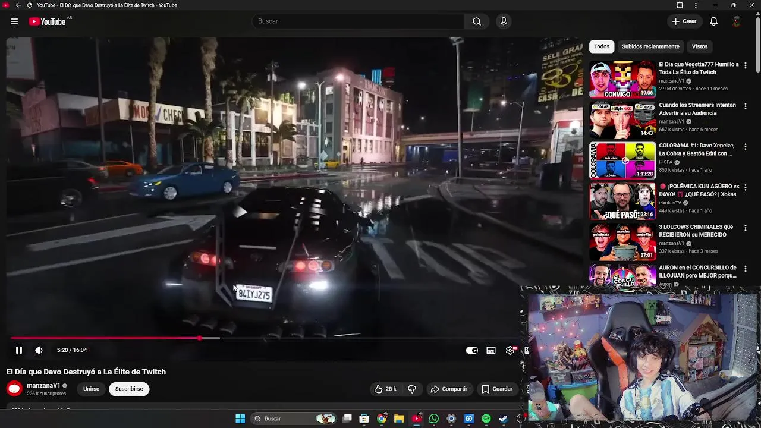Viewport: 761px width, 428px height.
Task: Open 'AURON en el CONCURSILLO' title
Action: pyautogui.click(x=697, y=272)
